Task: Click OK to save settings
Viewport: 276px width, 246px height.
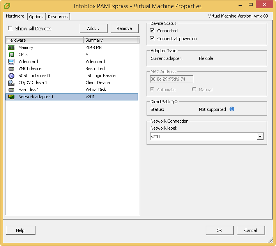Action: point(219,230)
